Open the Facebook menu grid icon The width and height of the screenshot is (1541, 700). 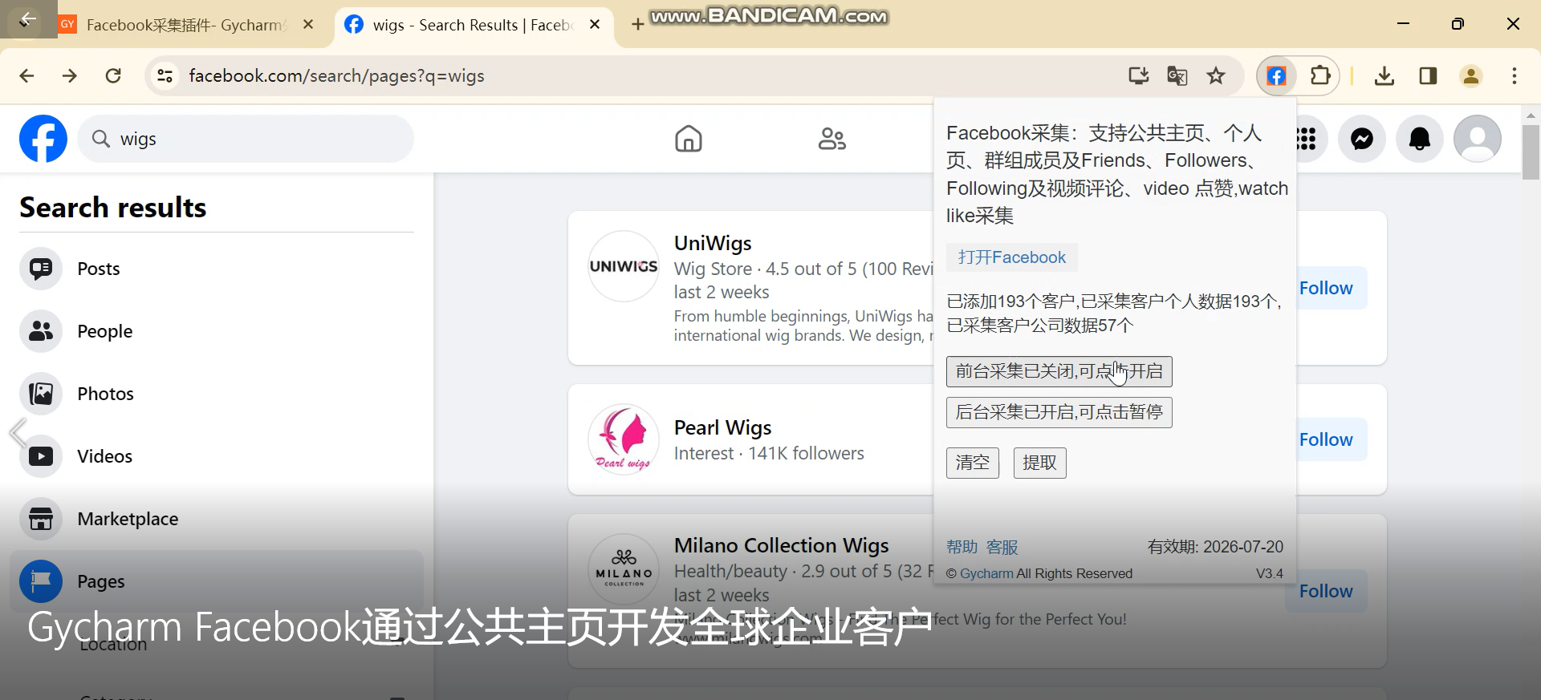point(1308,139)
